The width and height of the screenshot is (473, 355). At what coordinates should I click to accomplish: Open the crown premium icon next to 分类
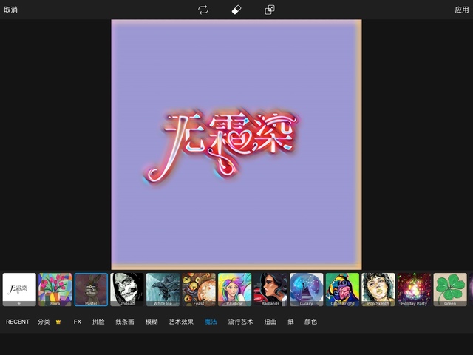pos(58,322)
